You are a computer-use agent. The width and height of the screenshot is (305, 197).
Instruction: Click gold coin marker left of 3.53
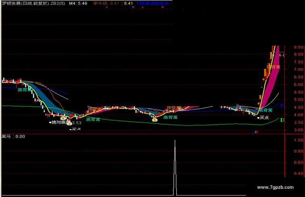[69, 123]
